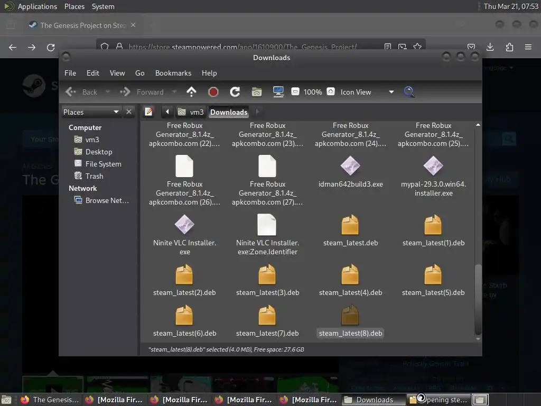The height and width of the screenshot is (406, 541).
Task: Go up to the parent folder
Action: [x=191, y=92]
